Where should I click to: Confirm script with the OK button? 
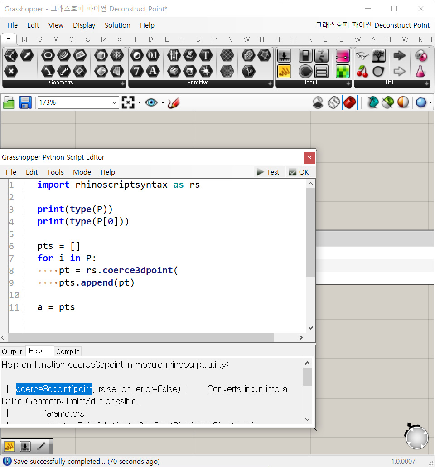pos(299,172)
